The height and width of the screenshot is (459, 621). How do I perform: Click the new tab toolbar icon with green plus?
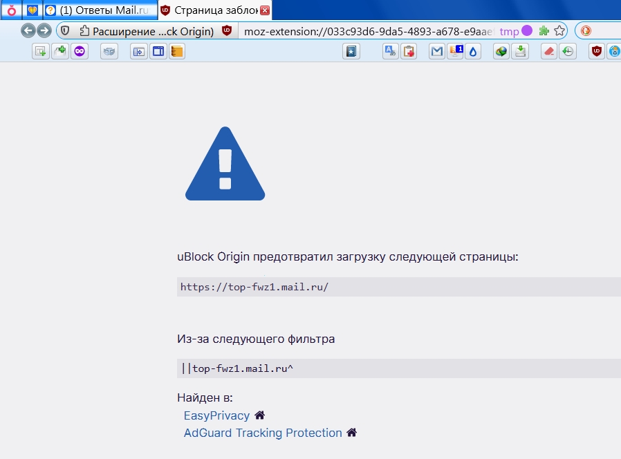tap(60, 51)
